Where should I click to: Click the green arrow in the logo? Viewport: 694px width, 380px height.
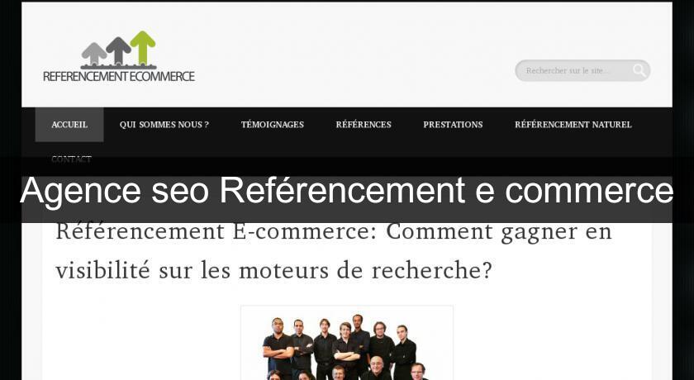point(142,48)
